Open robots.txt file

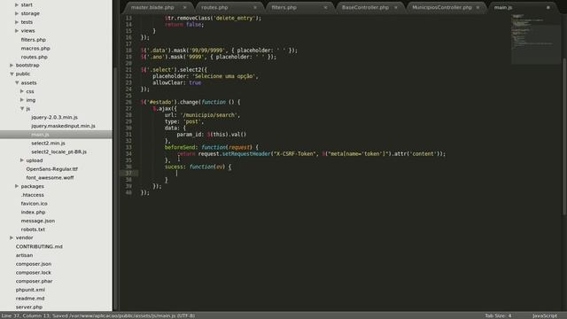(x=33, y=230)
